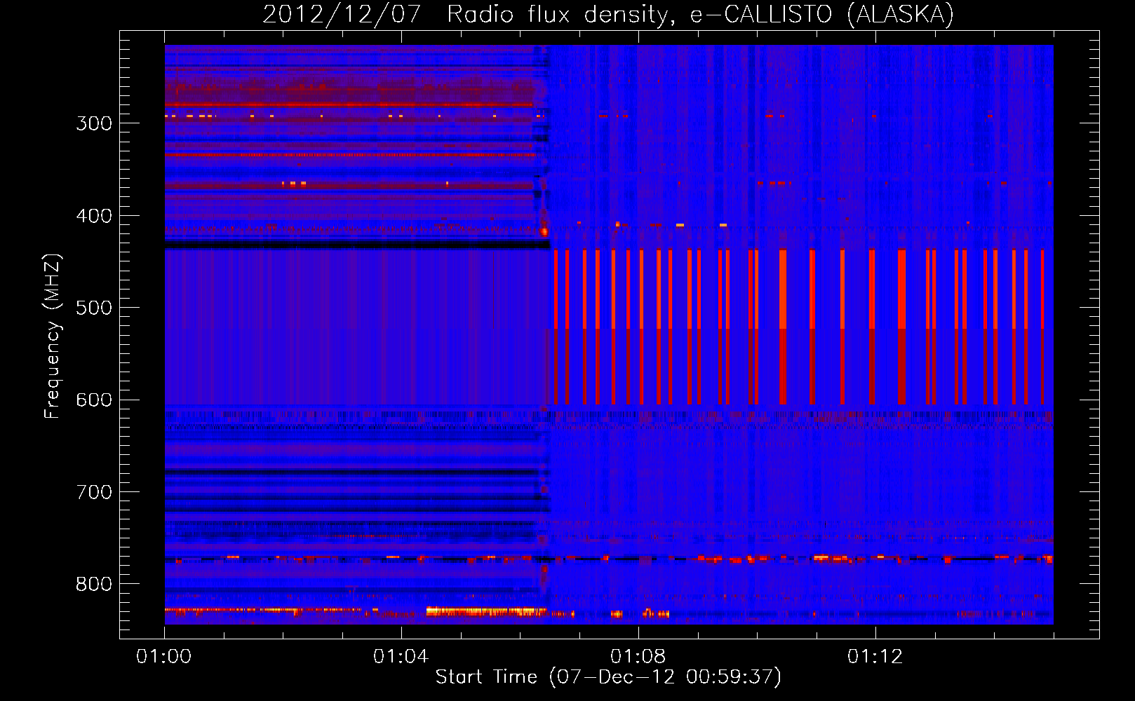
Task: Click the '500' frequency tick label
Action: (x=94, y=308)
